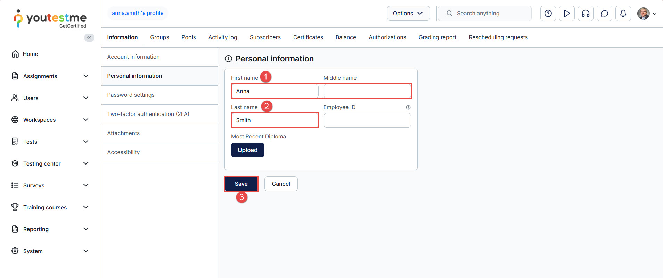The image size is (663, 278).
Task: Collapse the sidebar with double-chevron icon
Action: click(x=89, y=37)
